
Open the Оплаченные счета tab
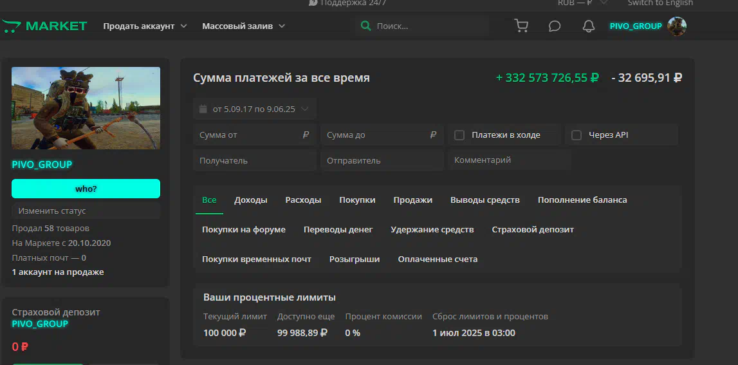point(438,259)
